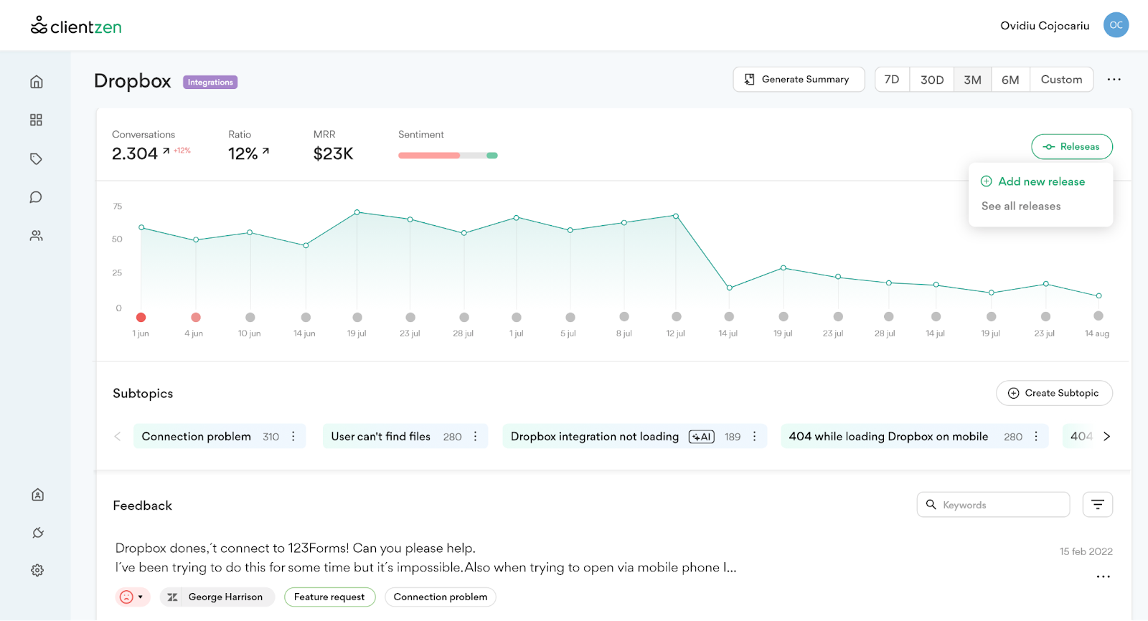Click the Ovidiu Cojocariu user name

click(x=1045, y=26)
